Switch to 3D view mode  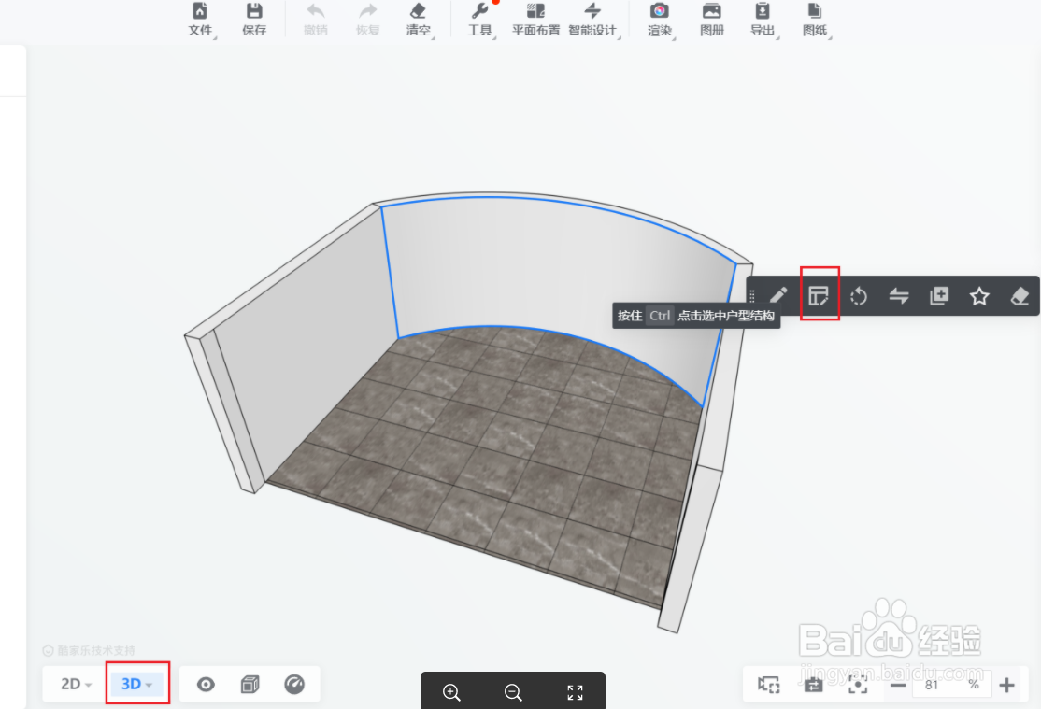pyautogui.click(x=136, y=684)
